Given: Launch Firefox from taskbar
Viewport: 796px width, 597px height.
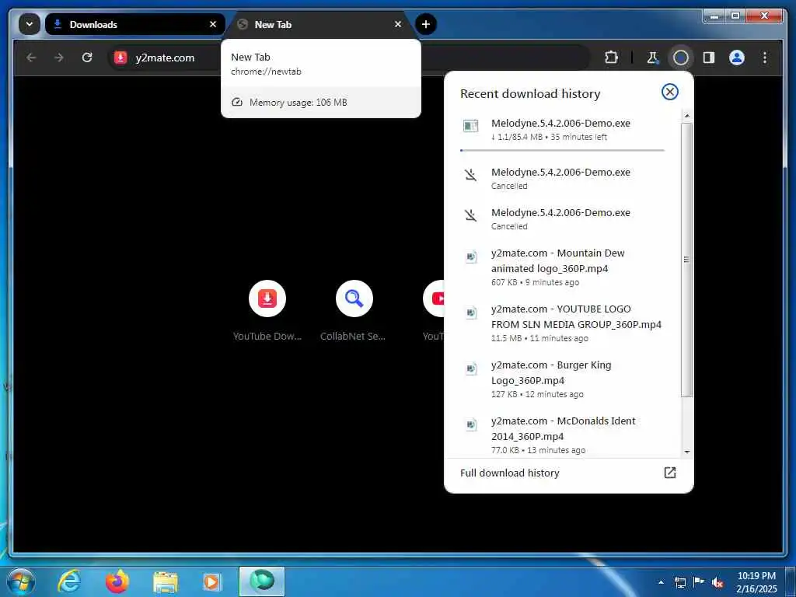Looking at the screenshot, I should (117, 581).
